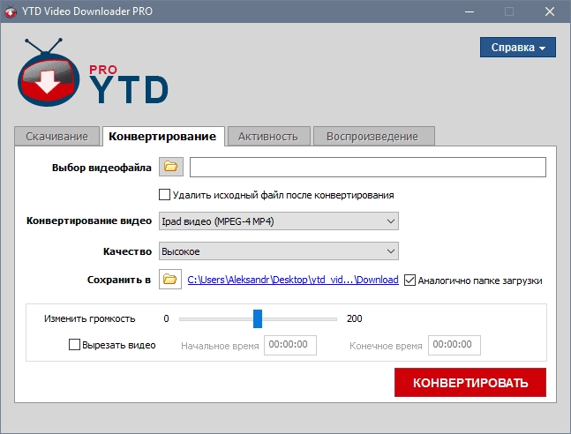The width and height of the screenshot is (571, 434).
Task: Select the Конвертирование tab
Action: pyautogui.click(x=163, y=137)
